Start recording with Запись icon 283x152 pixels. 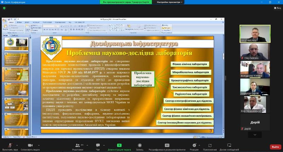140,145
